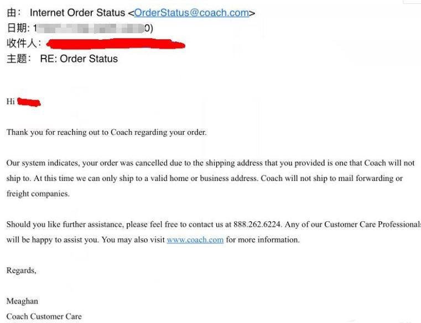This screenshot has height=323, width=421.
Task: Click the Thank you for reaching out sentence
Action: point(107,132)
